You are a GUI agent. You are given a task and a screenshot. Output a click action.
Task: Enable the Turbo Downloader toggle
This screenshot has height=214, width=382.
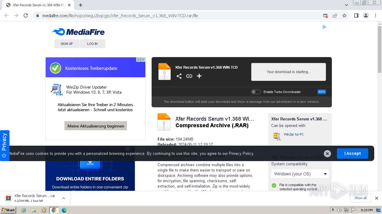click(256, 92)
